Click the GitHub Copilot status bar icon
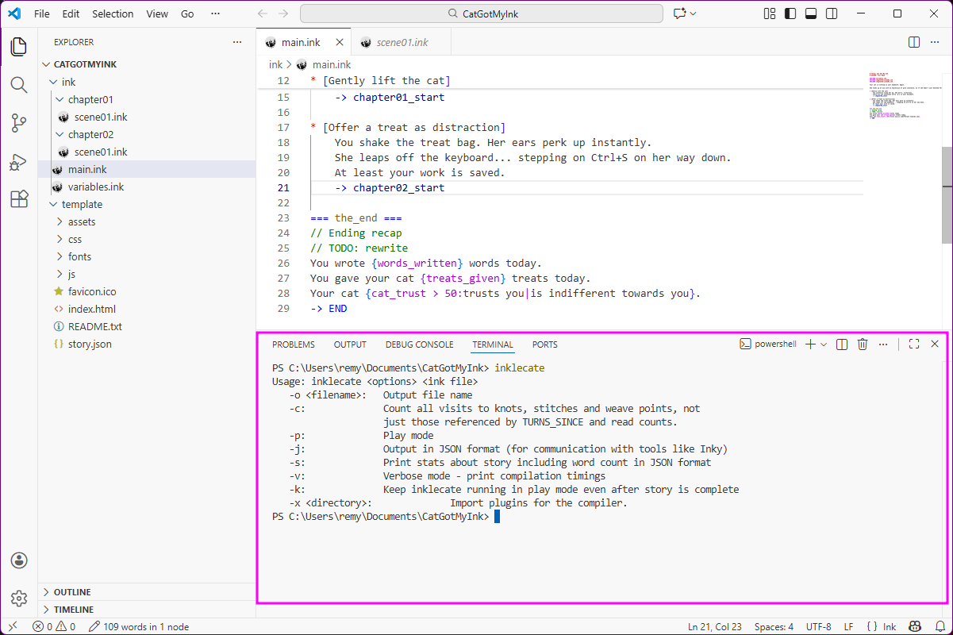The width and height of the screenshot is (953, 635). click(915, 626)
